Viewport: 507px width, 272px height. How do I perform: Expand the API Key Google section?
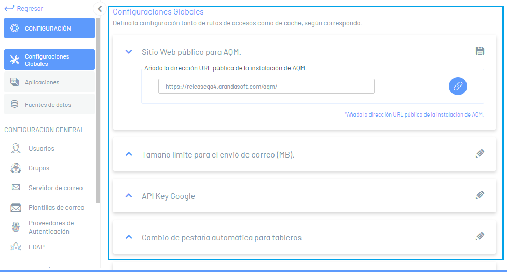[x=129, y=196]
